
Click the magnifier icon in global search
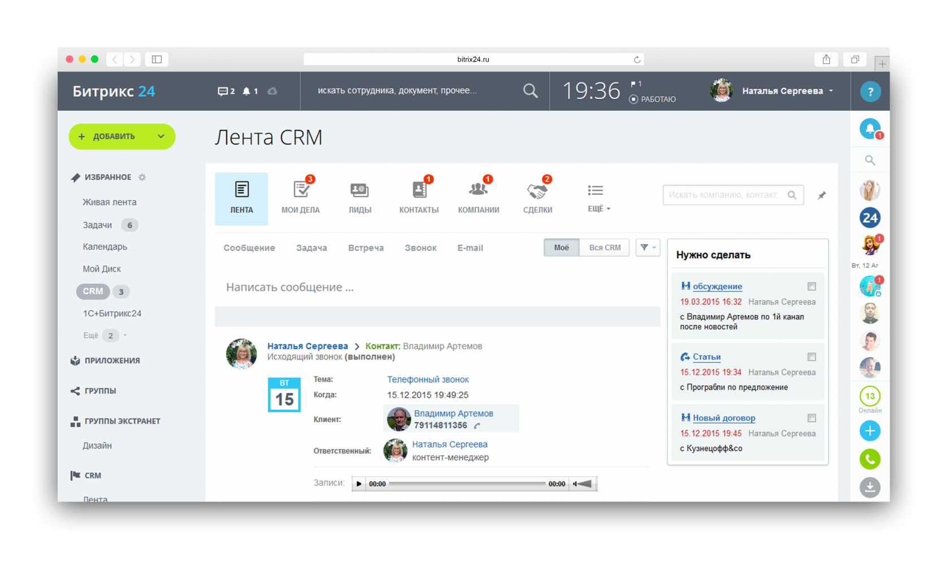pos(530,90)
